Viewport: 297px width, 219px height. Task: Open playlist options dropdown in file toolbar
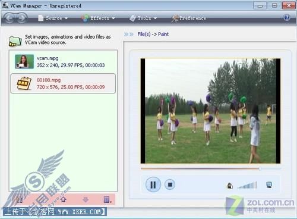pyautogui.click(x=108, y=199)
